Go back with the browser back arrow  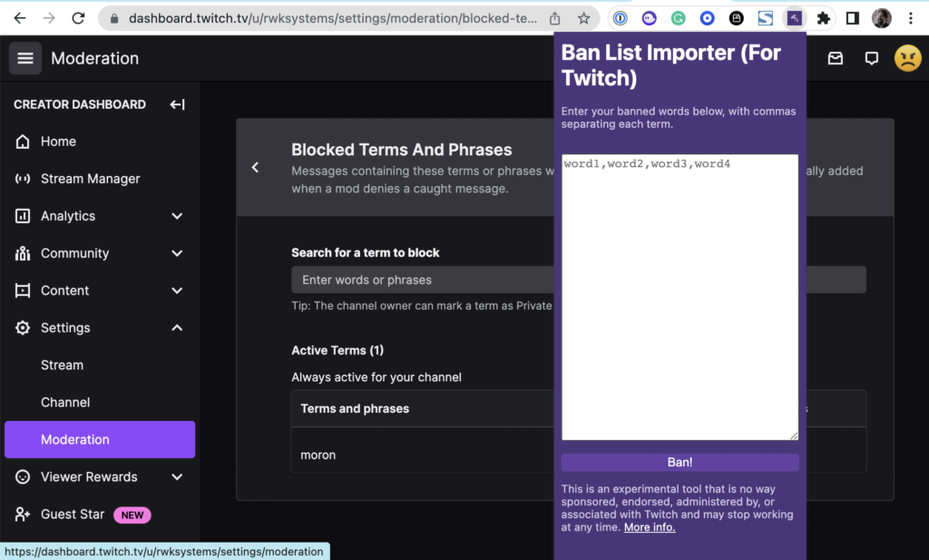click(x=20, y=18)
